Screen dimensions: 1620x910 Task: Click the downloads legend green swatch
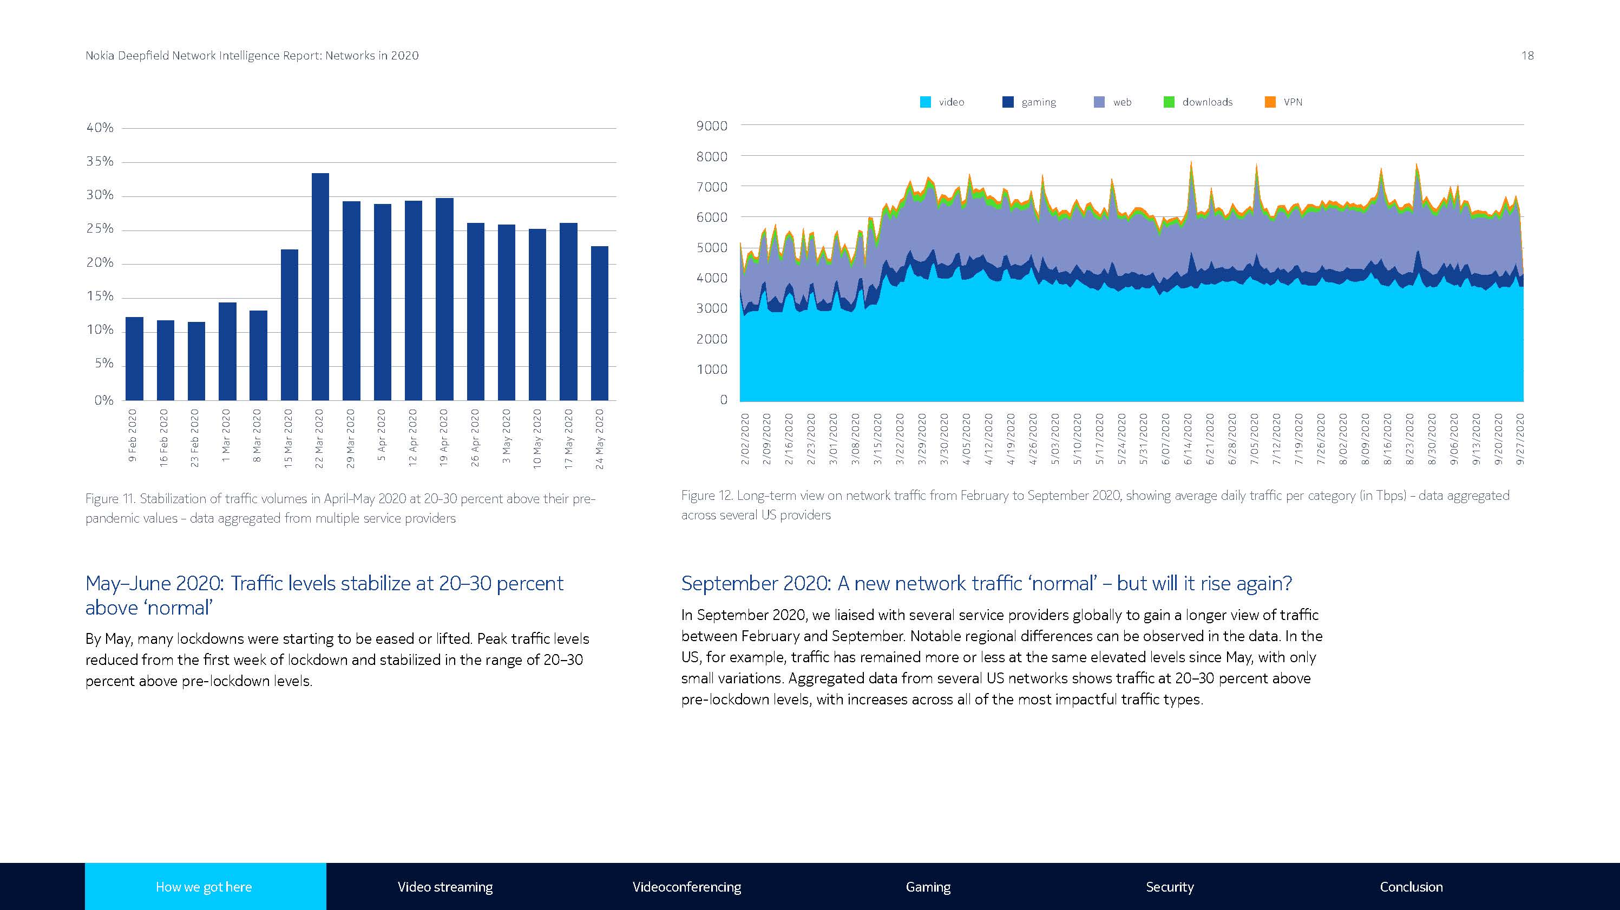click(x=1169, y=102)
